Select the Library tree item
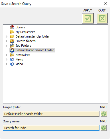This screenshot has height=139, width=110. coord(20,27)
